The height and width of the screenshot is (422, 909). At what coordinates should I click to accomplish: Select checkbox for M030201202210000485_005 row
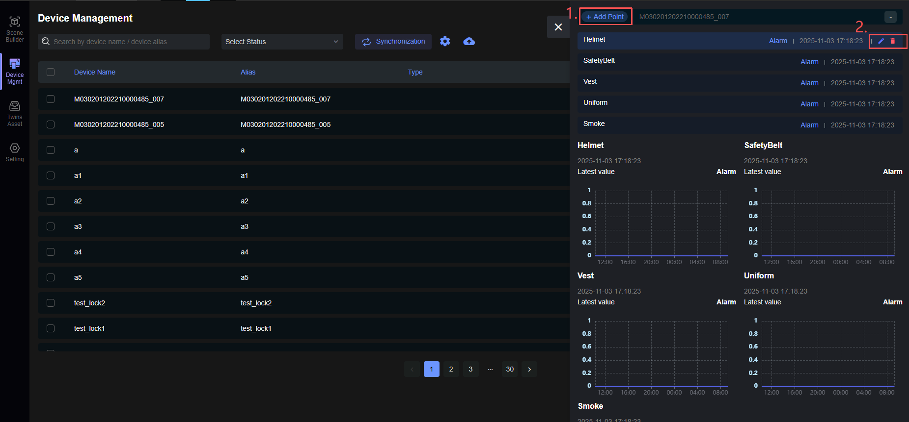pyautogui.click(x=51, y=124)
